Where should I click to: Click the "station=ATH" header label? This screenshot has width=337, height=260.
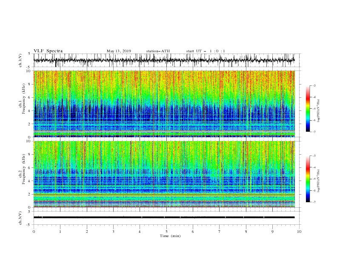click(158, 51)
